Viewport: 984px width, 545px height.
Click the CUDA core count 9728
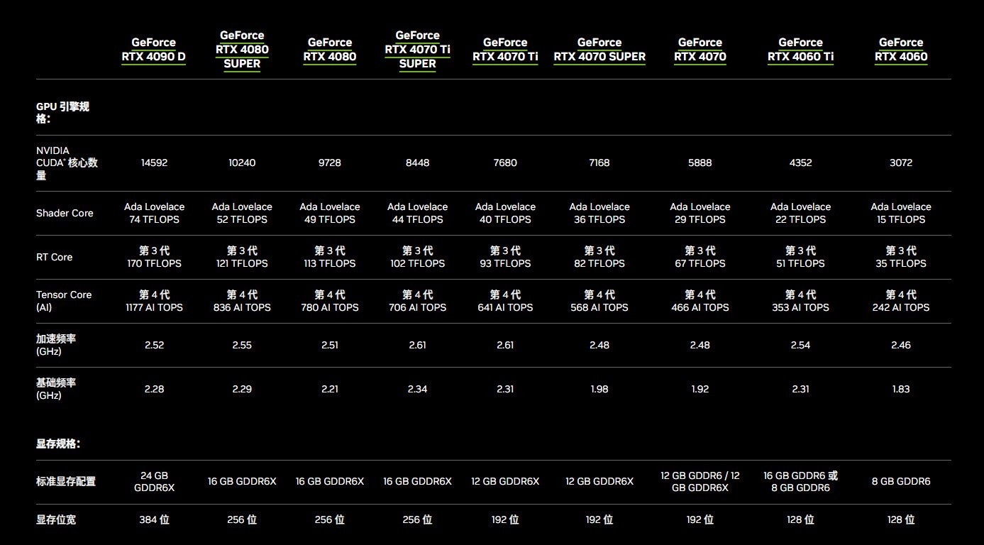(x=330, y=163)
